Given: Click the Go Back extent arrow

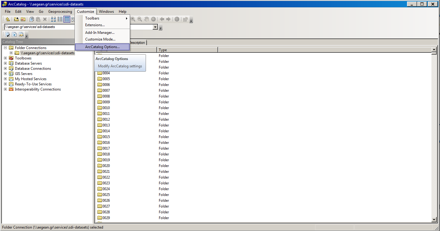Looking at the screenshot, I should click(162, 19).
